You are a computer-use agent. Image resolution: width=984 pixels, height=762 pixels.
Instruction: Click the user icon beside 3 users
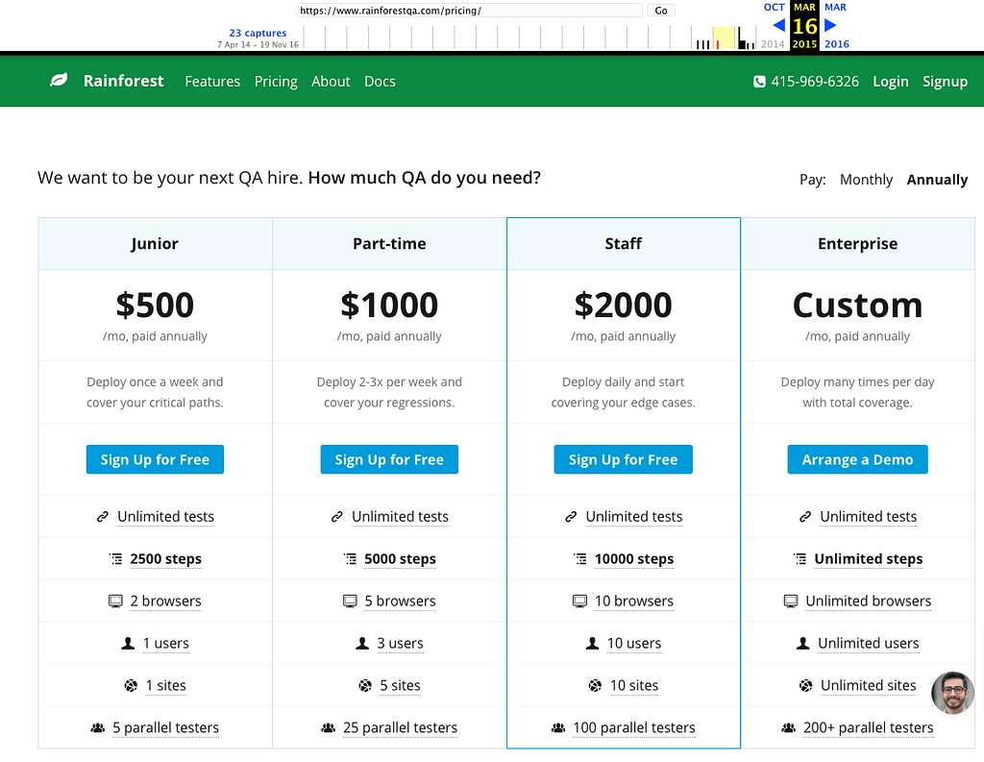[362, 644]
